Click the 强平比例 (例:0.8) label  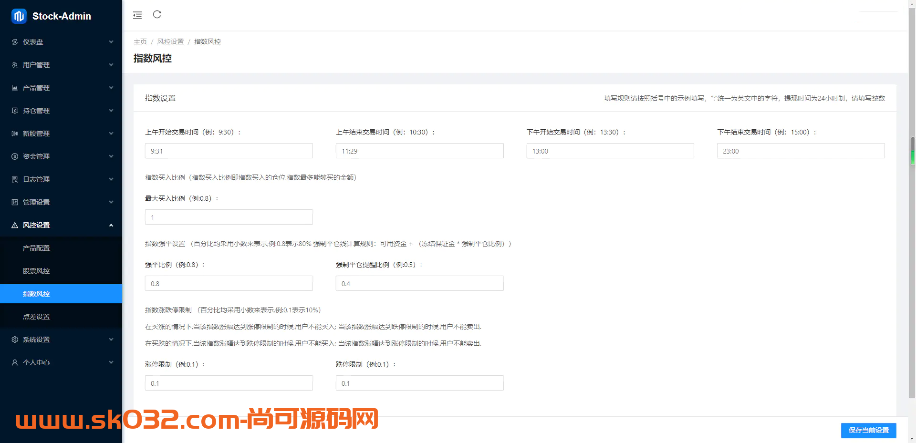click(175, 265)
